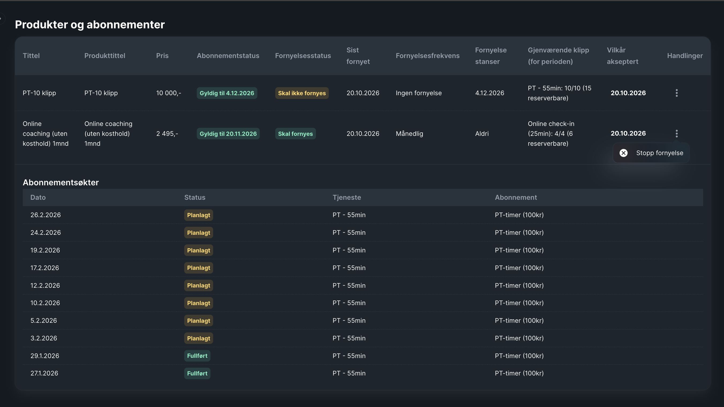Click the 4.12.2026 Fornyelse stanser cell
Screen dimensions: 724x407
[490, 93]
